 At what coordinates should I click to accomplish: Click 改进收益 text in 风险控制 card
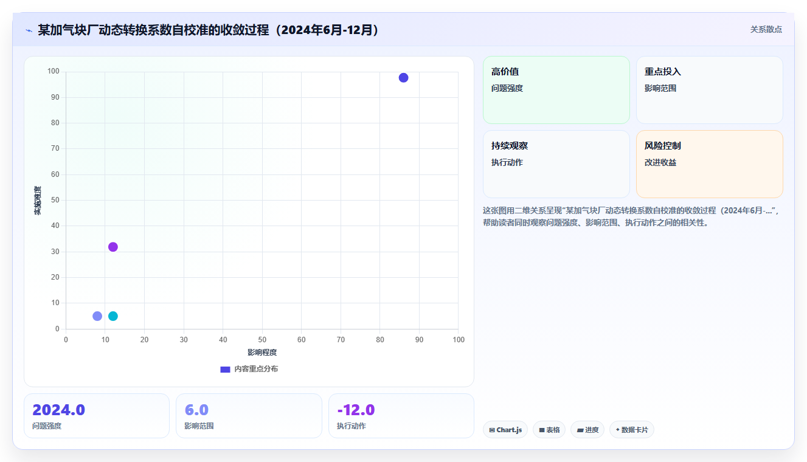(660, 162)
